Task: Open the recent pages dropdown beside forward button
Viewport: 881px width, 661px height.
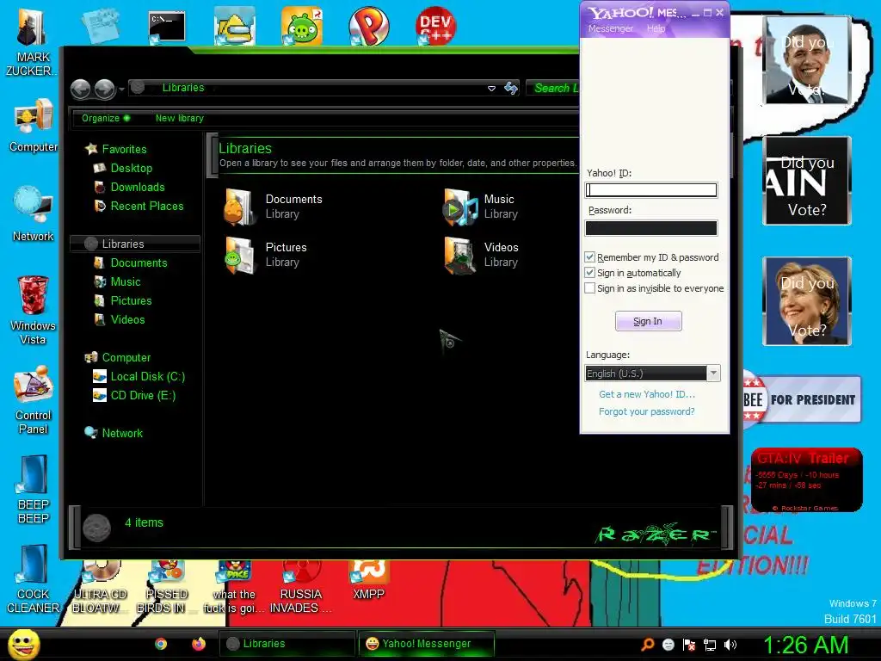Action: tap(121, 90)
